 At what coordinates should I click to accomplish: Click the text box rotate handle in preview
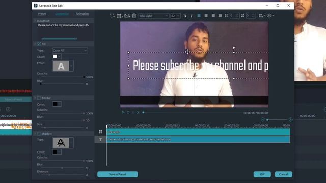coord(234,48)
